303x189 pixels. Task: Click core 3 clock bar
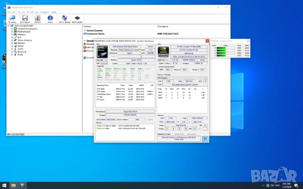[225, 56]
